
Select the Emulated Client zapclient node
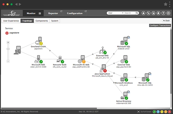coord(39,41)
